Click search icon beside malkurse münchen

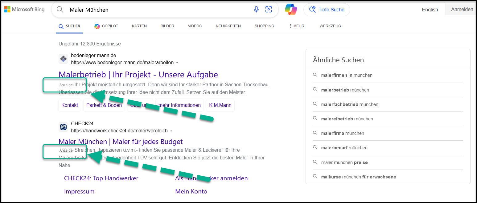tap(315, 177)
